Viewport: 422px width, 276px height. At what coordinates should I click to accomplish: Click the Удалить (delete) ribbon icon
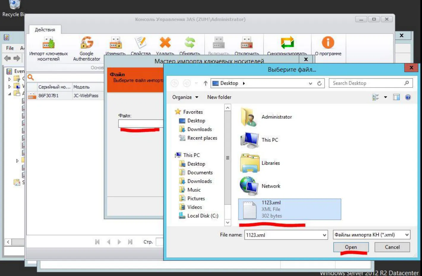[x=165, y=42]
